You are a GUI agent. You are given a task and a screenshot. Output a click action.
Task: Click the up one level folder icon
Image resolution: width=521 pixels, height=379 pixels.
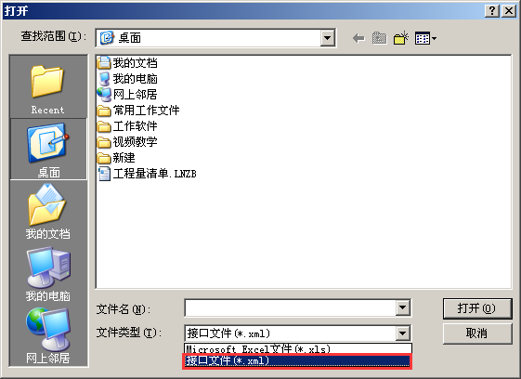point(379,38)
